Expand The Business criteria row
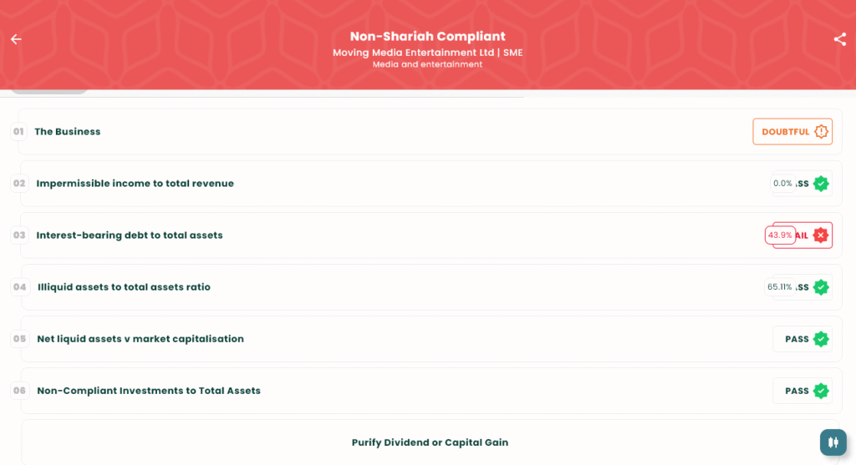The height and width of the screenshot is (465, 856). coord(67,132)
